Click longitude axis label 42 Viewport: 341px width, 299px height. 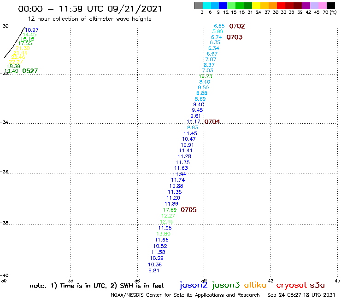pos(270,281)
